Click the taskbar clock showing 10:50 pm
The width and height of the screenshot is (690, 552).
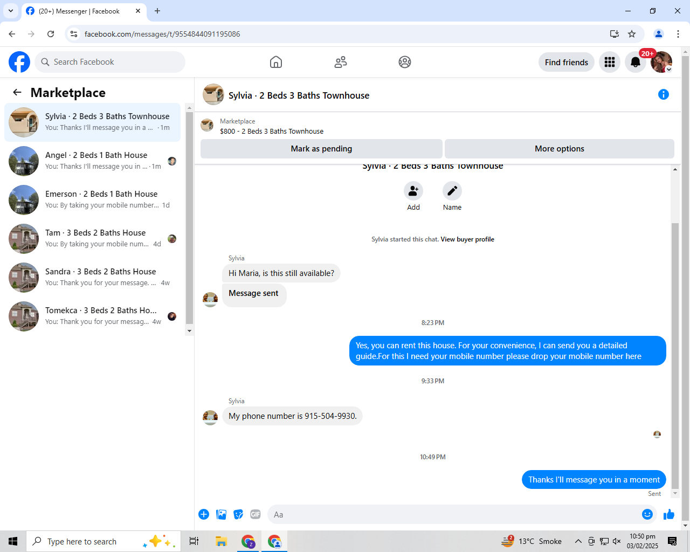pos(643,541)
